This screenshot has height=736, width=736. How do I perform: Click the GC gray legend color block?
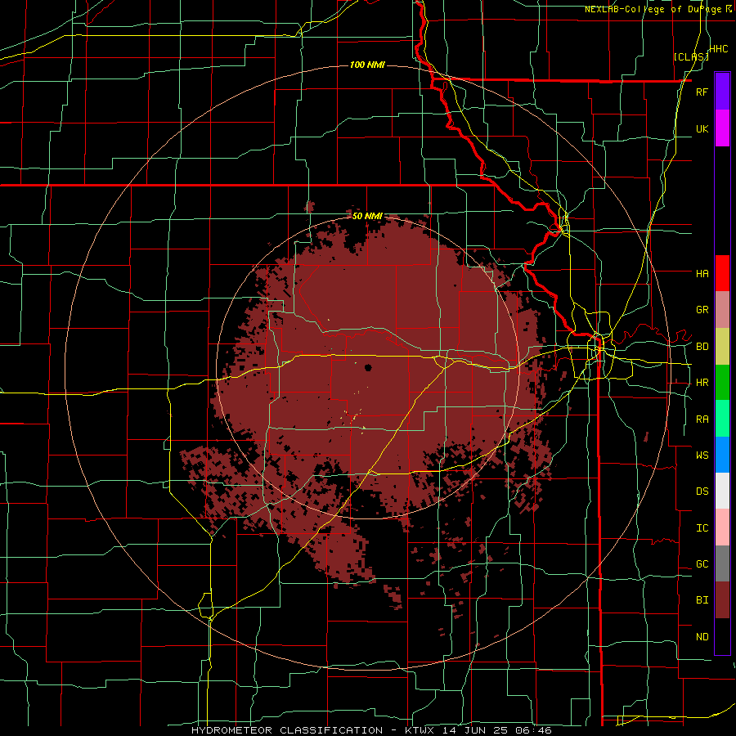pos(722,563)
